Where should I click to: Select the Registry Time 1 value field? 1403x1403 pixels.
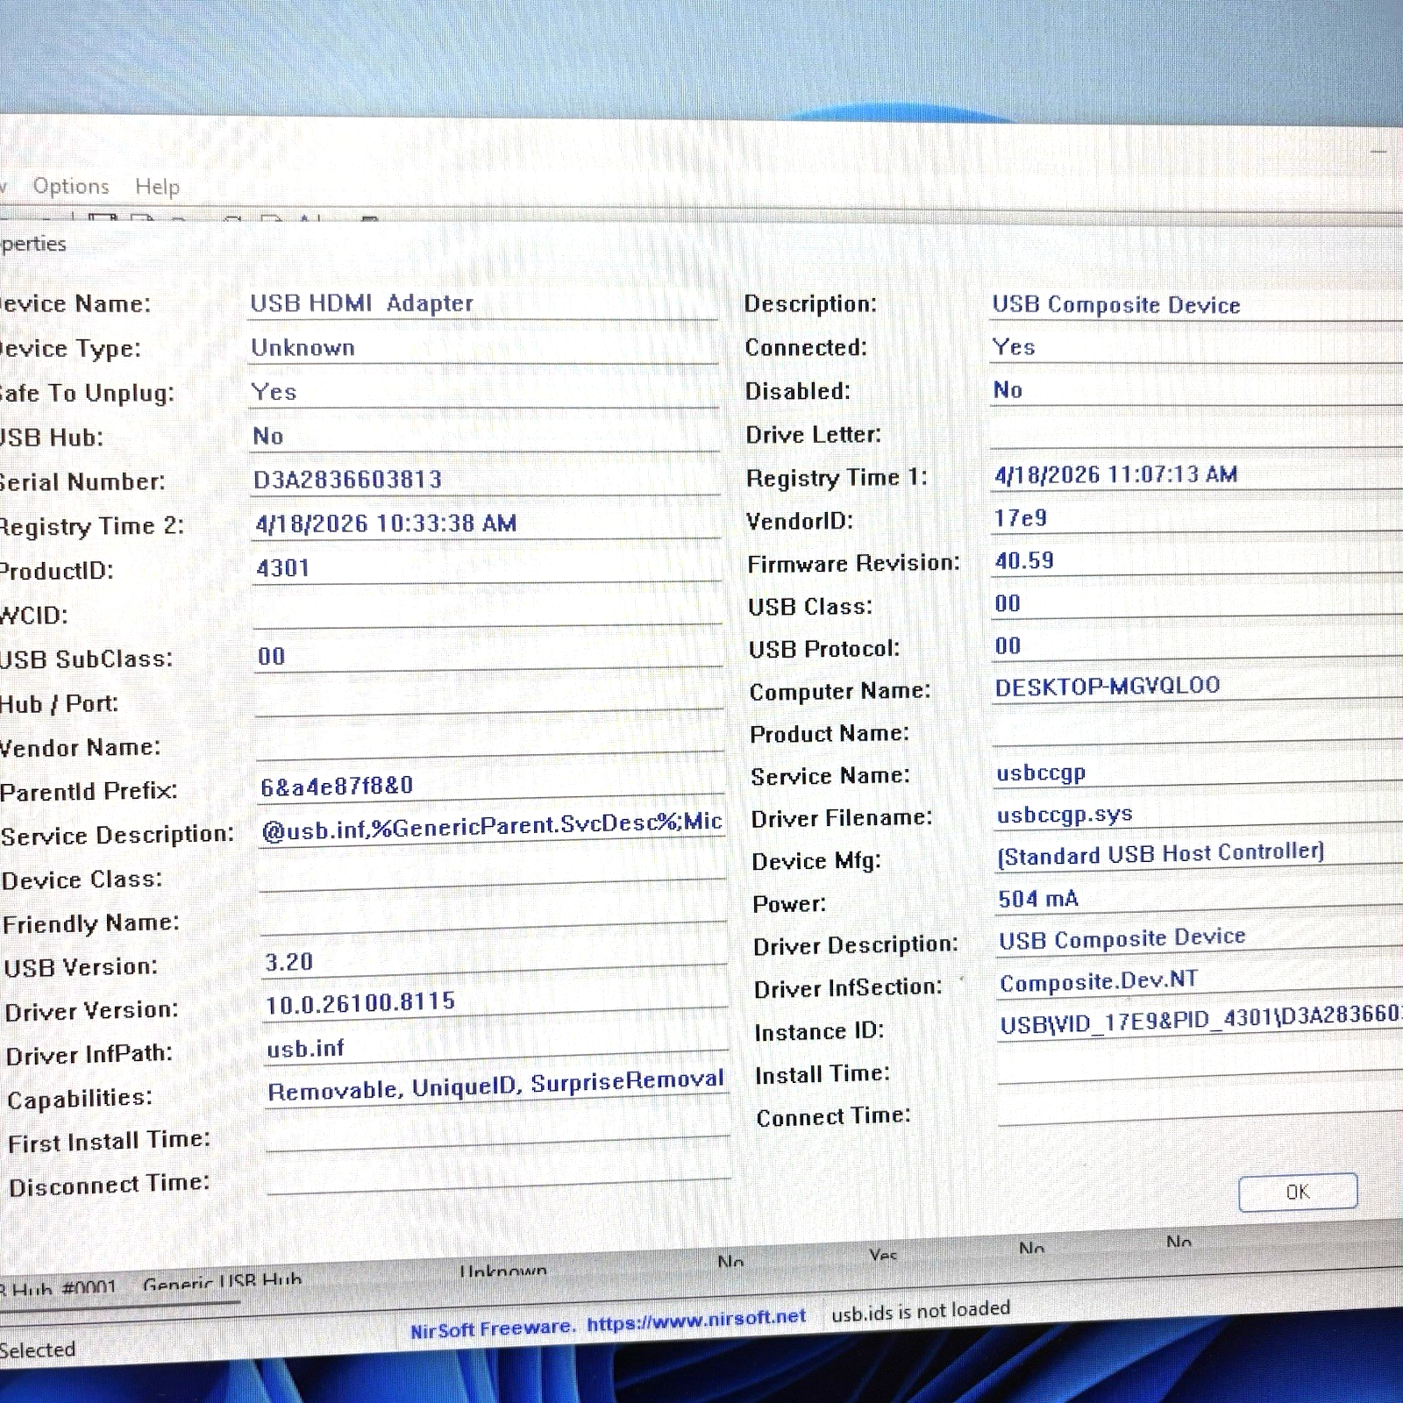[x=1198, y=475]
